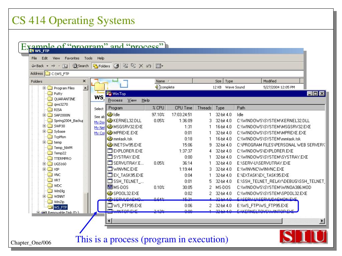Sort WinTop list by CPU Time column
342x256 pixels.
pos(180,108)
